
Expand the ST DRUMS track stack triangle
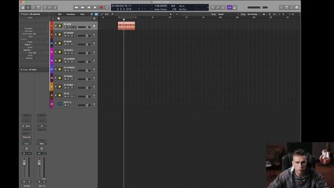pyautogui.click(x=56, y=34)
